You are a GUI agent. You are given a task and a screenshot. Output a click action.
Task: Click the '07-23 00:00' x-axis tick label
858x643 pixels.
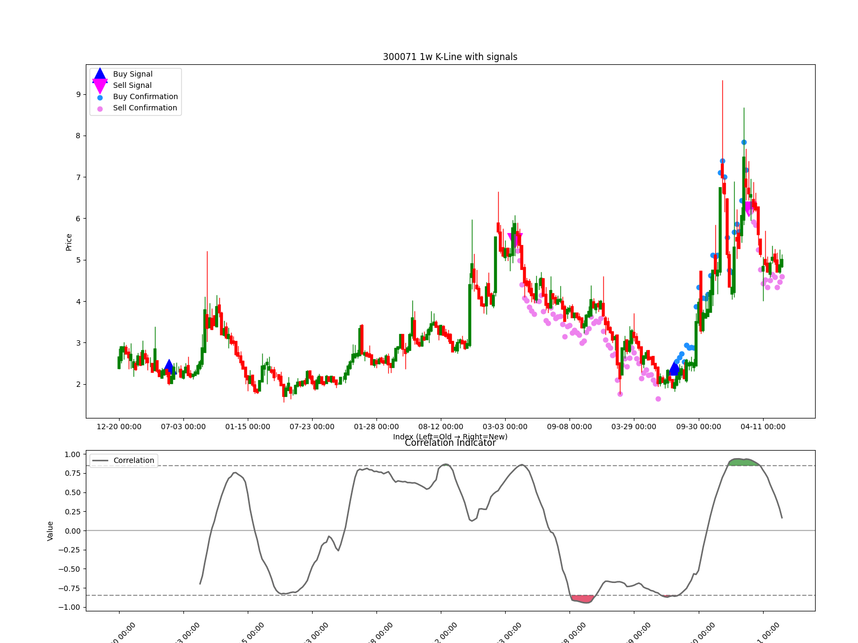point(312,427)
